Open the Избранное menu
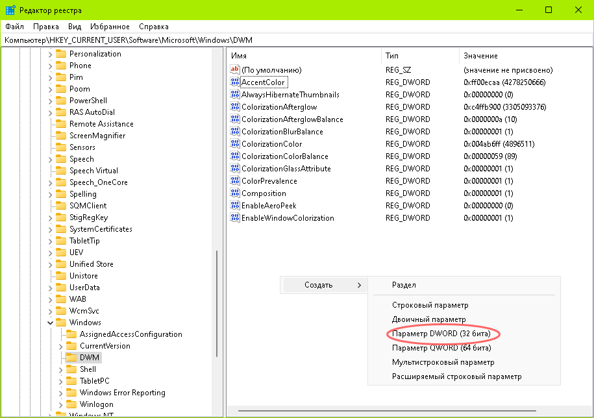 (110, 27)
